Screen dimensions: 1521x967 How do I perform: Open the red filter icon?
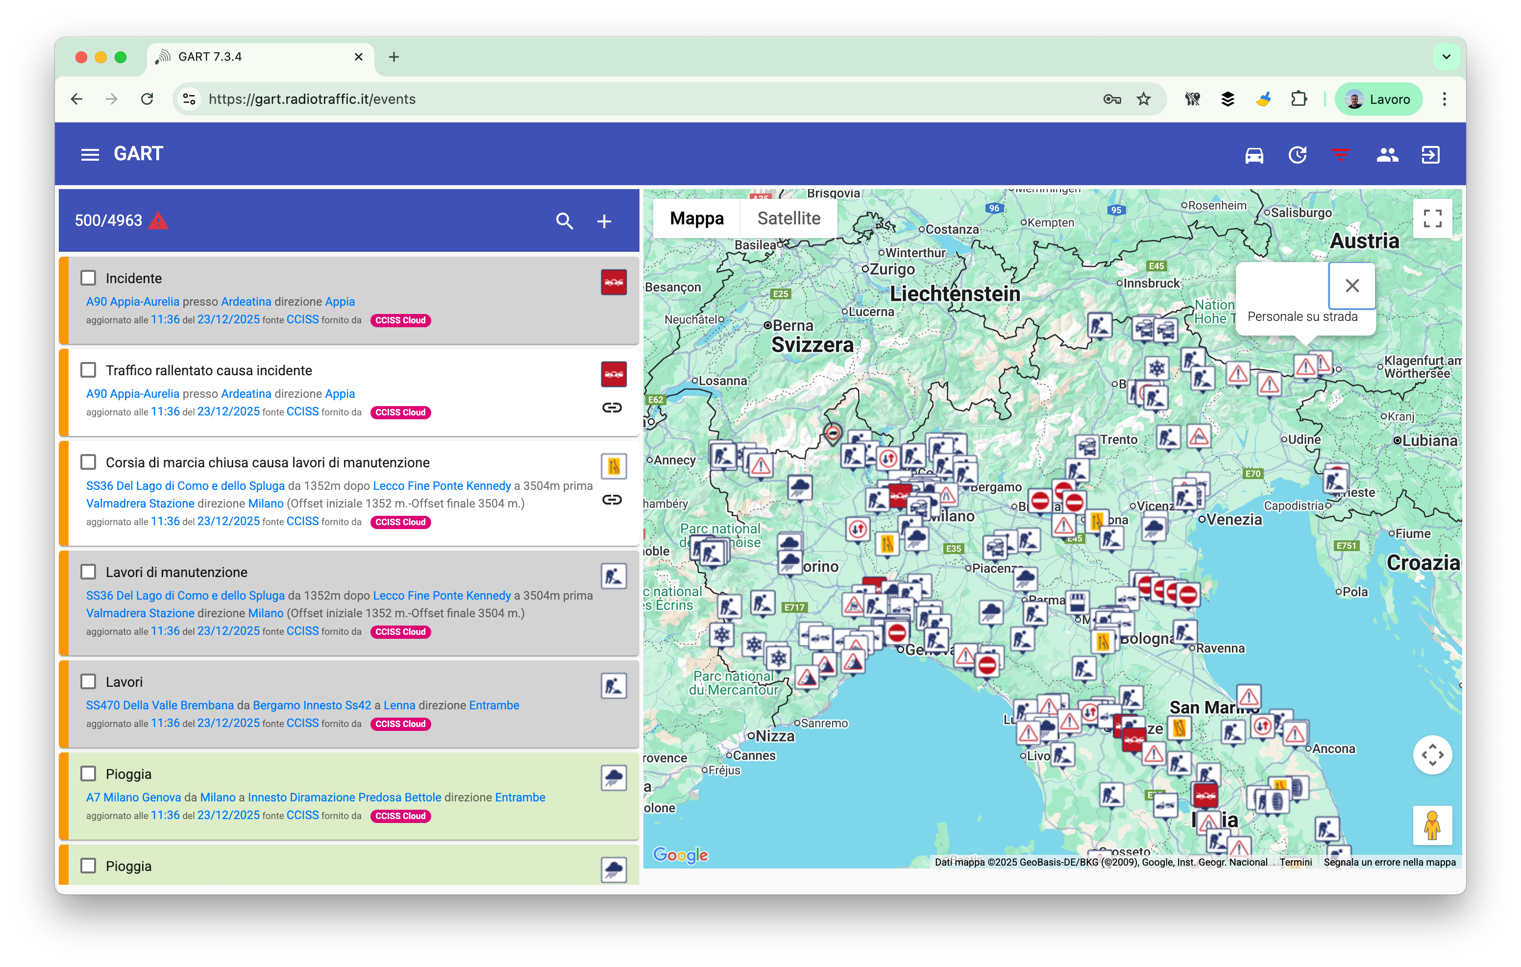[1340, 155]
